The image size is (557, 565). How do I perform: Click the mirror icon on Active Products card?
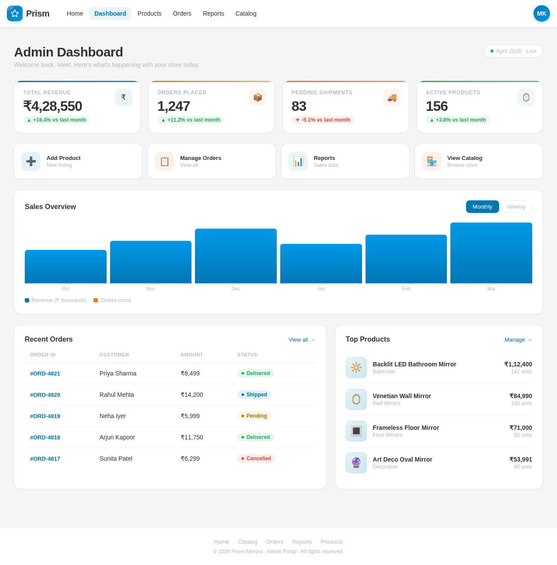point(526,97)
